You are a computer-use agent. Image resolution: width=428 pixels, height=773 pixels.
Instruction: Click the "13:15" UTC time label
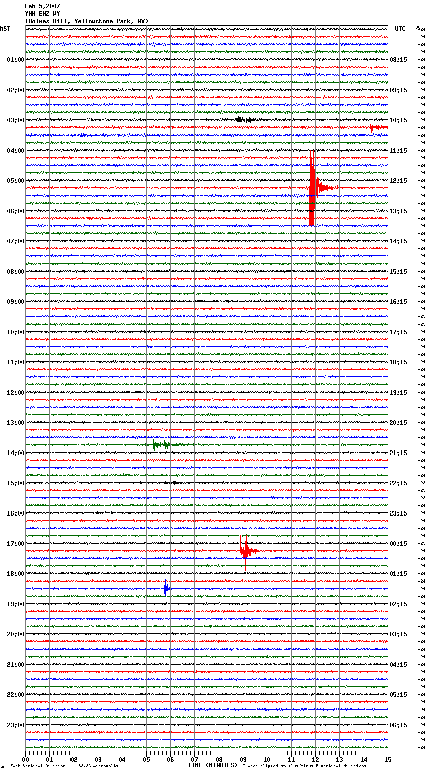pos(398,211)
